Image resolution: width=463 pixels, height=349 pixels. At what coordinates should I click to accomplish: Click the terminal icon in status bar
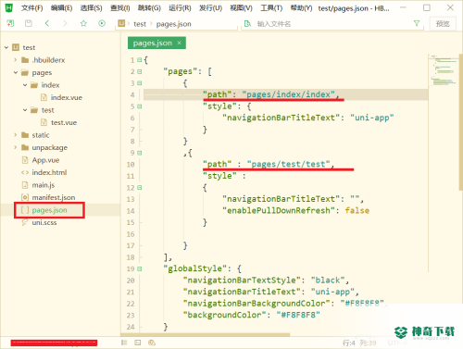138,343
